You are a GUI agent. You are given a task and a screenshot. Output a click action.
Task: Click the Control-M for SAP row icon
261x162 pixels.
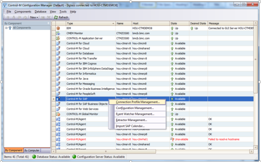58,99
